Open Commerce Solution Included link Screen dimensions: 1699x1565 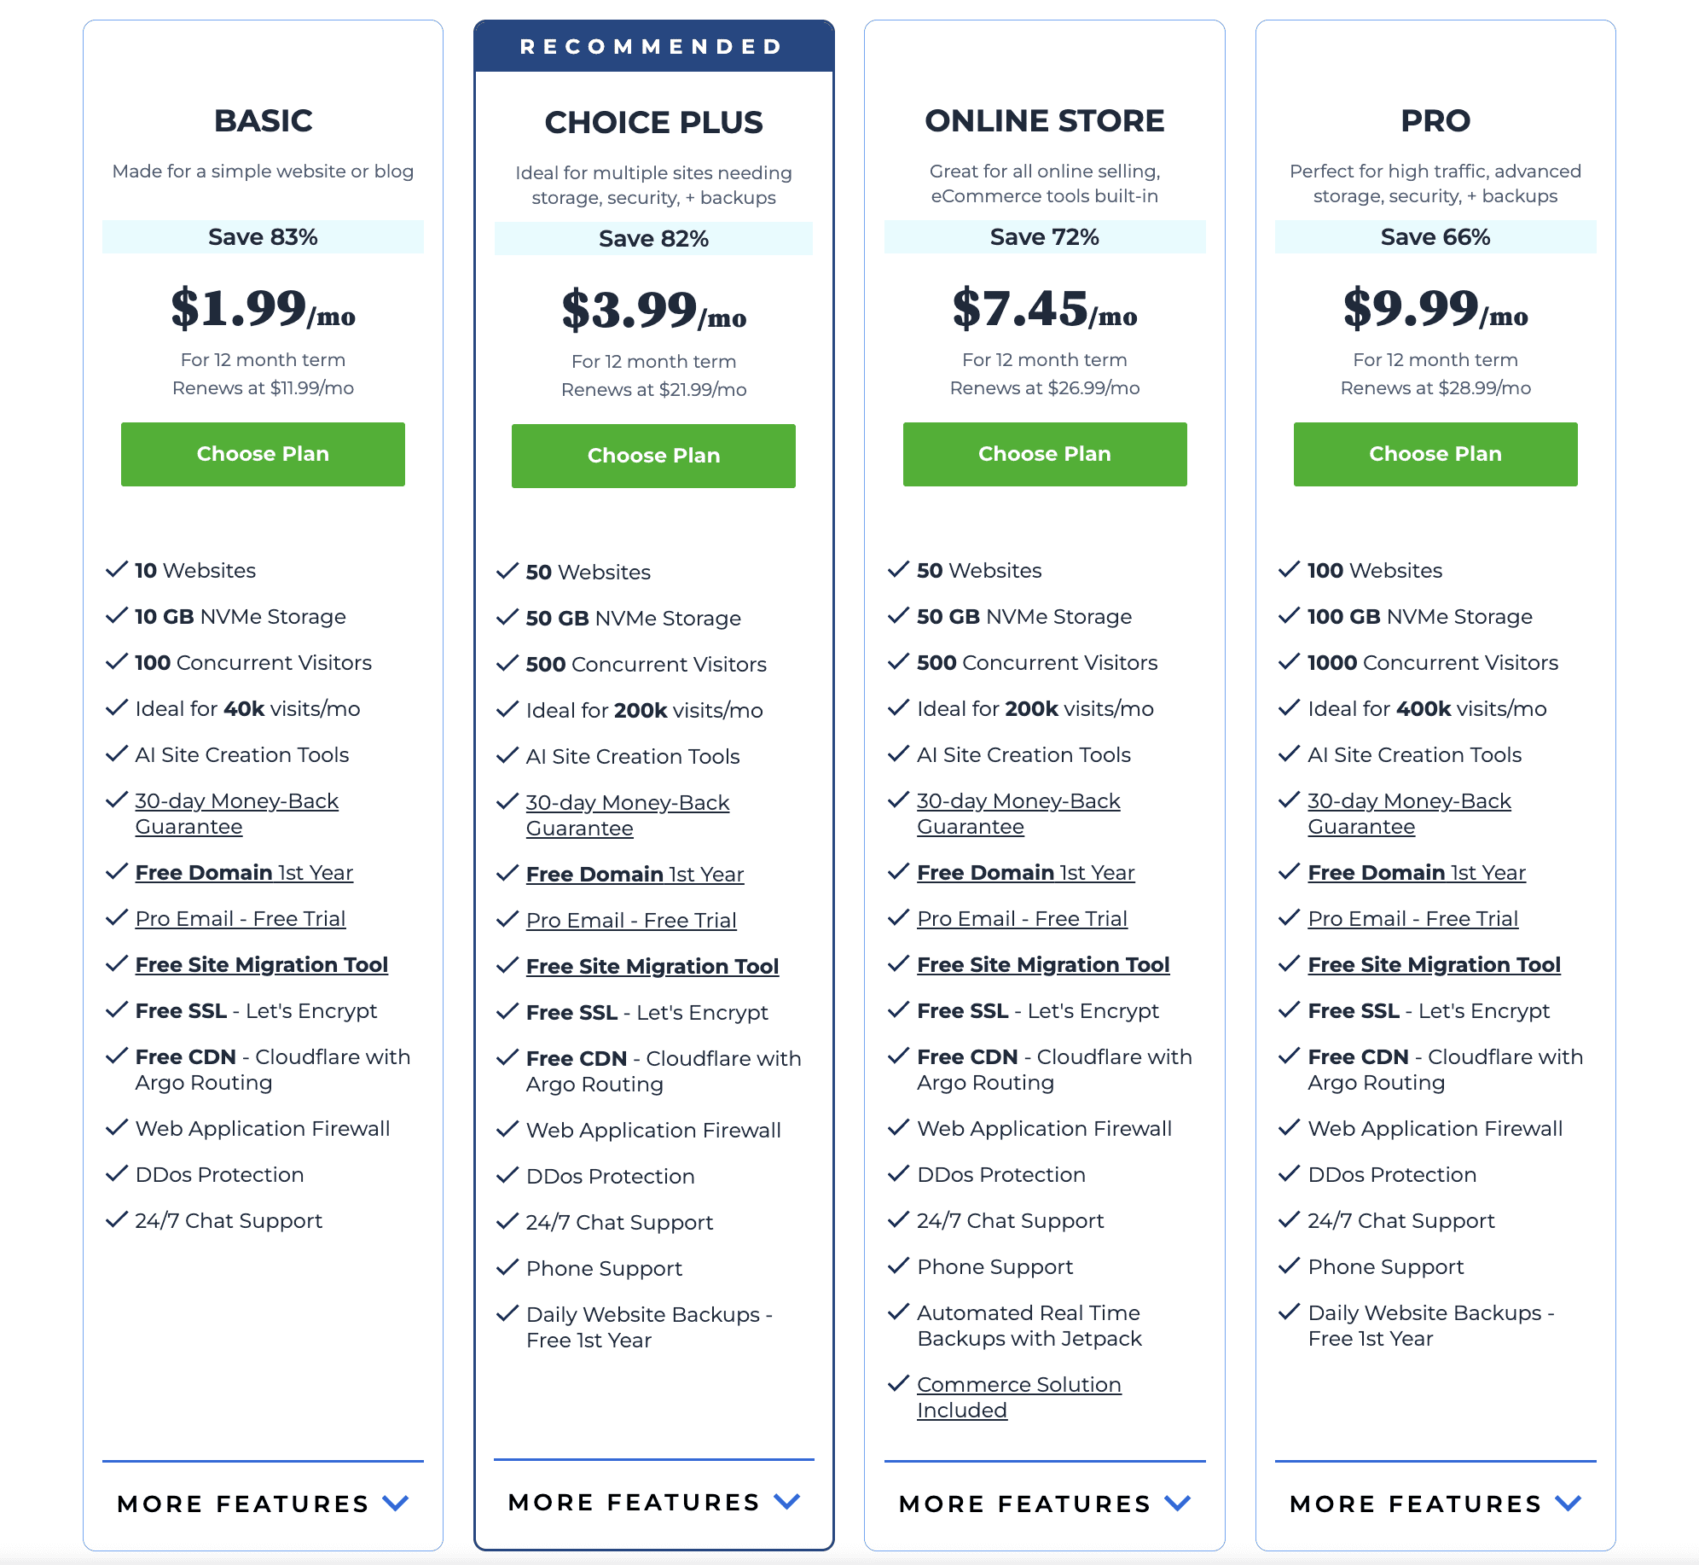click(x=1018, y=1397)
